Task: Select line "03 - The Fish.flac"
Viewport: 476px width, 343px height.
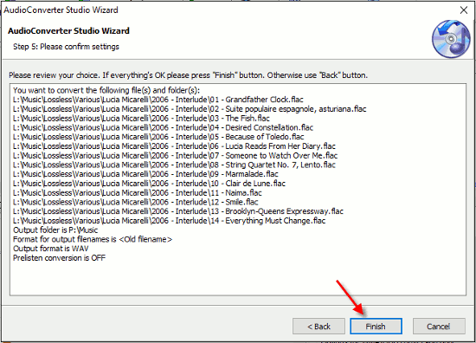Action: pyautogui.click(x=141, y=118)
